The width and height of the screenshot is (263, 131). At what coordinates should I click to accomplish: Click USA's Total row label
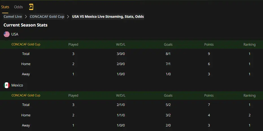(x=26, y=54)
